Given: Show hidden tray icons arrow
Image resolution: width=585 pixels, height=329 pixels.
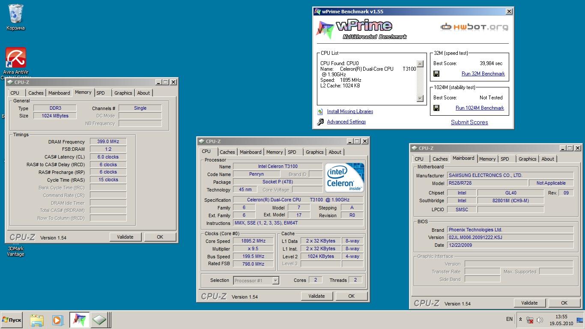Looking at the screenshot, I should 520,320.
